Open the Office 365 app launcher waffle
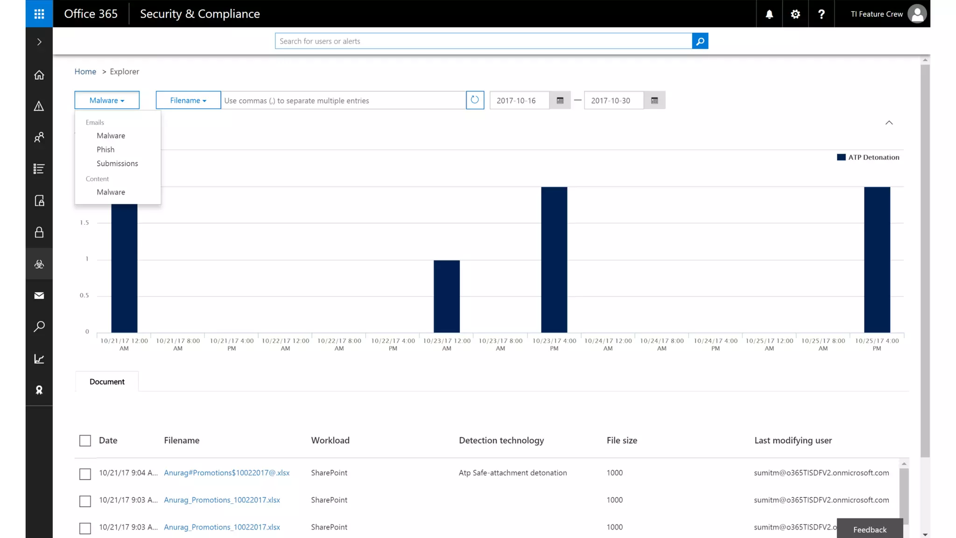Screen dimensions: 956x538 pos(39,14)
